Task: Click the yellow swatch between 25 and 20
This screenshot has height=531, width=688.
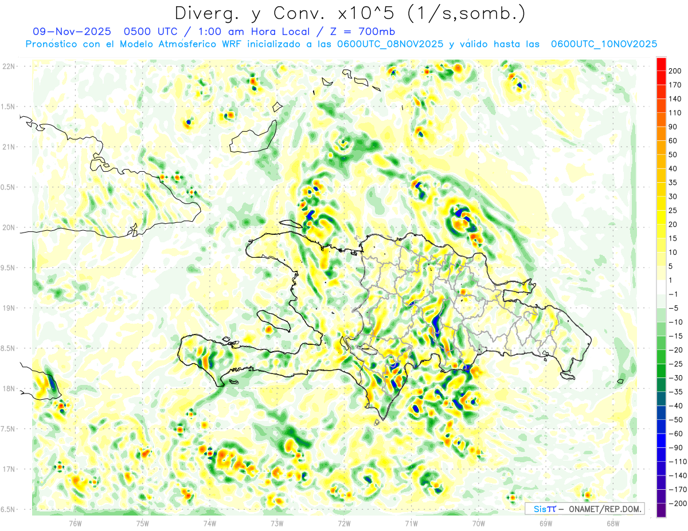Action: (x=661, y=218)
